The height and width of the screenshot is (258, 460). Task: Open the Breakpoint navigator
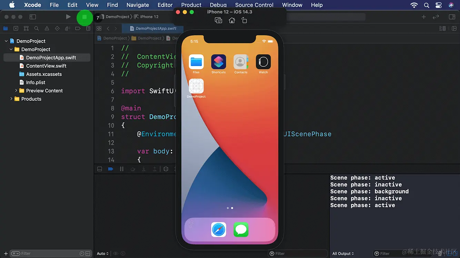click(78, 29)
